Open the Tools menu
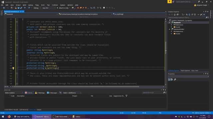This screenshot has height=119, width=213. coord(43,5)
